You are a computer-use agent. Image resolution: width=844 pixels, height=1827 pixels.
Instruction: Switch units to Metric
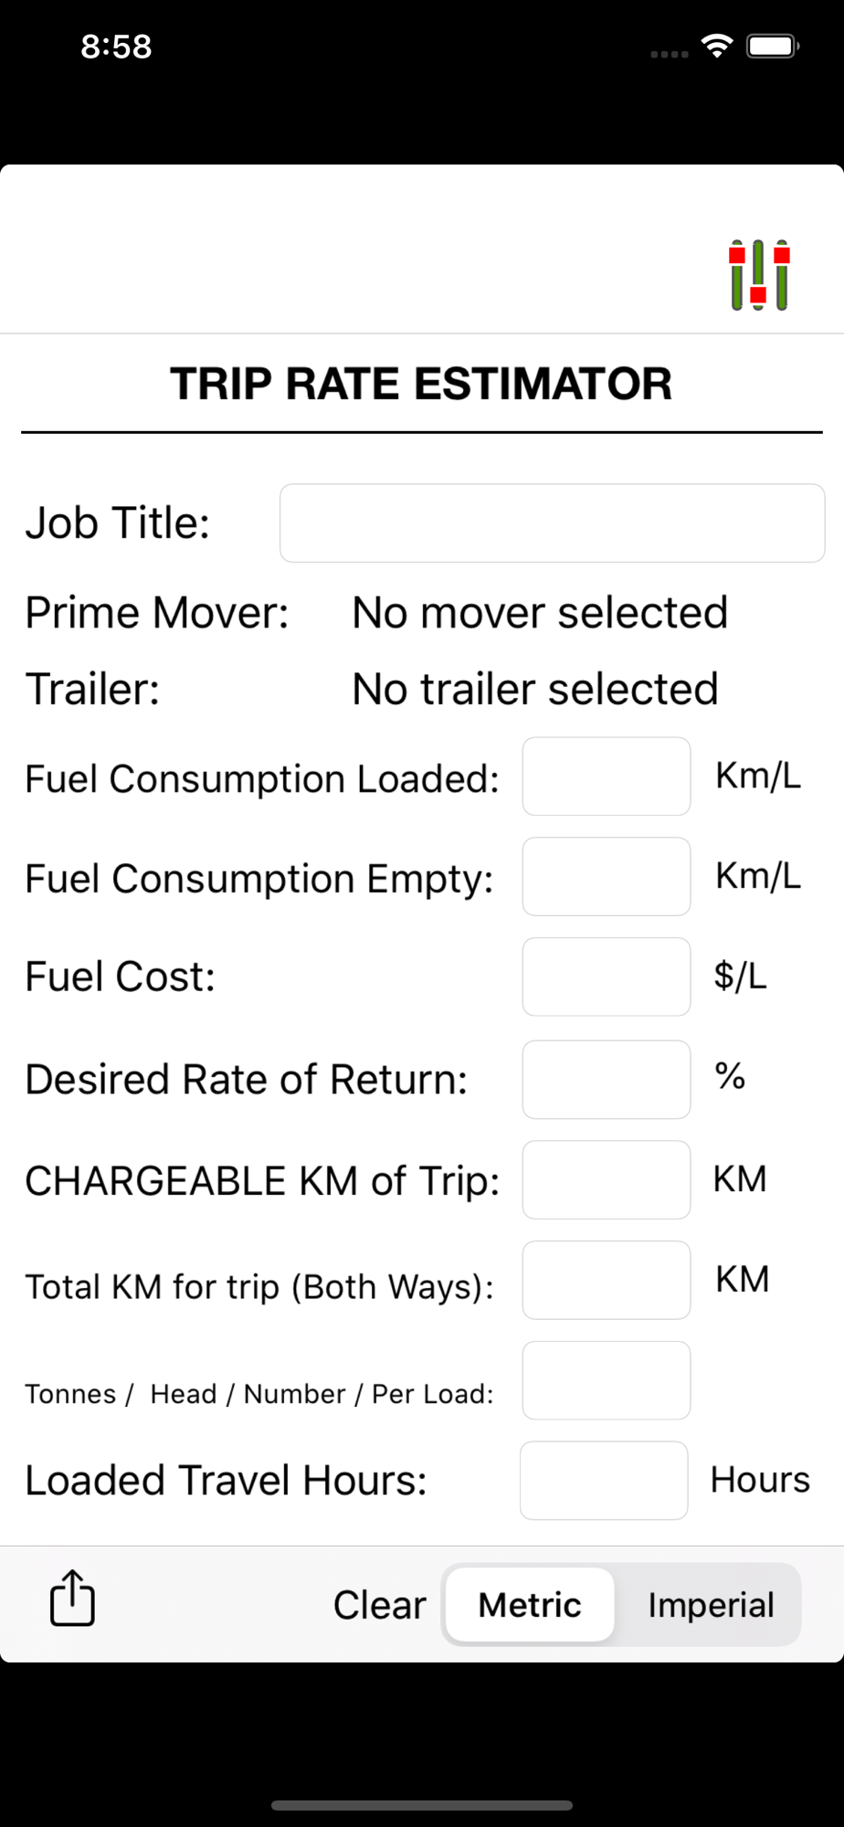pos(530,1605)
